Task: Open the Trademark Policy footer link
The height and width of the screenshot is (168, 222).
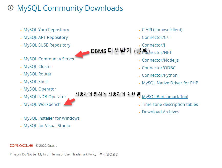Action: (84, 154)
